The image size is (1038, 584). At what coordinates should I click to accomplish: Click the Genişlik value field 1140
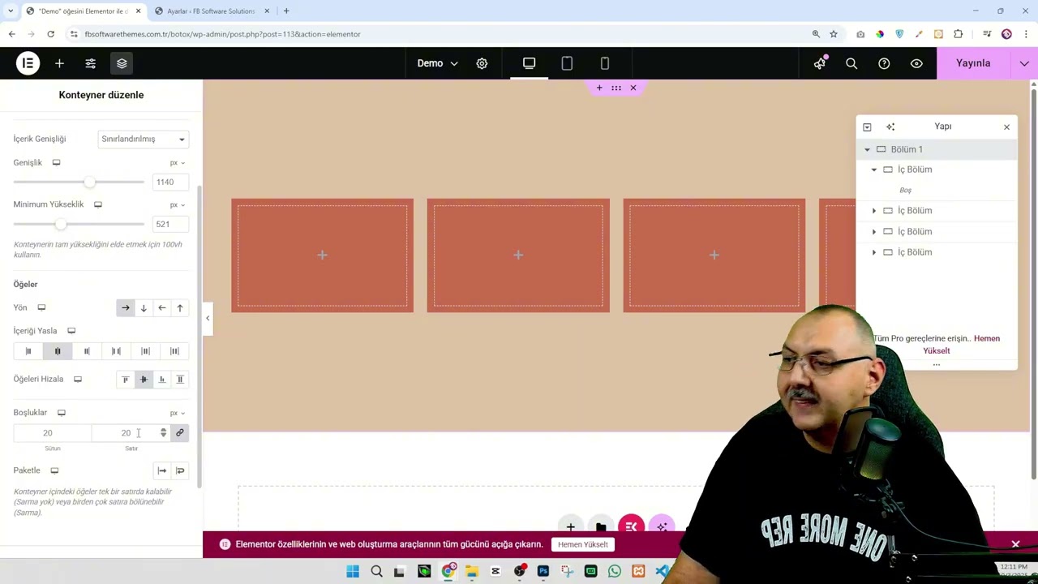[170, 182]
